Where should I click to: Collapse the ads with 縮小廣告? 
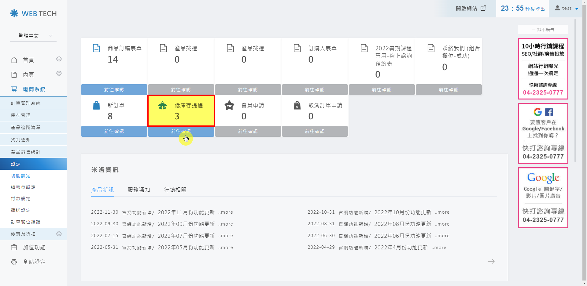pos(543,30)
